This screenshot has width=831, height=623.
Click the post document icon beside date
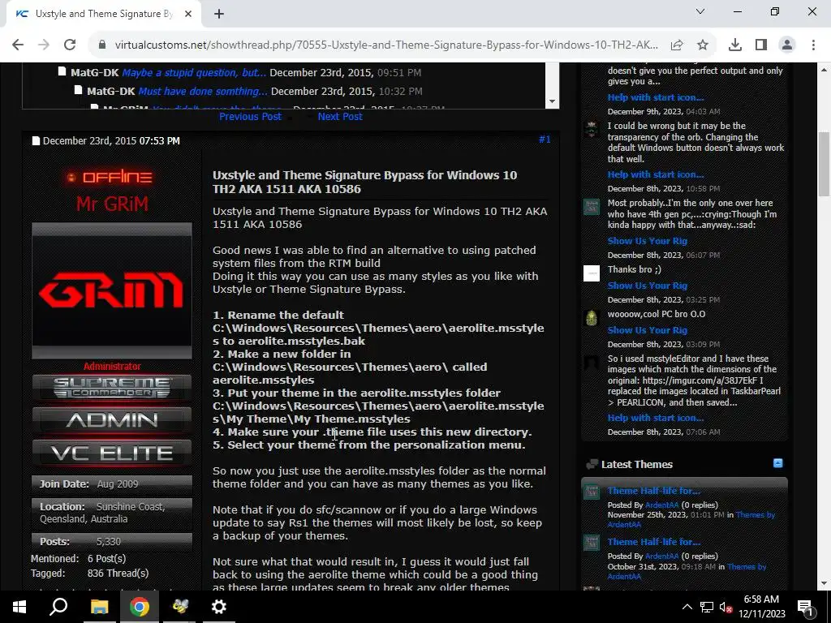(x=36, y=141)
